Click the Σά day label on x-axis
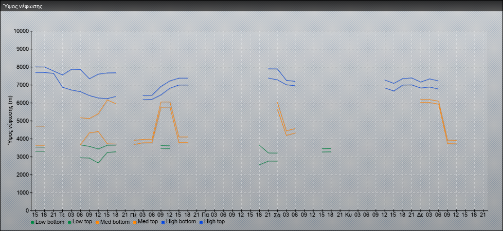Image resolution: width=503 pixels, height=231 pixels. point(277,215)
